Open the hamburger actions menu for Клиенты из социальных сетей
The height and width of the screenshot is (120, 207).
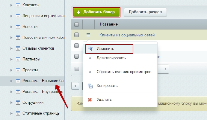click(x=88, y=35)
